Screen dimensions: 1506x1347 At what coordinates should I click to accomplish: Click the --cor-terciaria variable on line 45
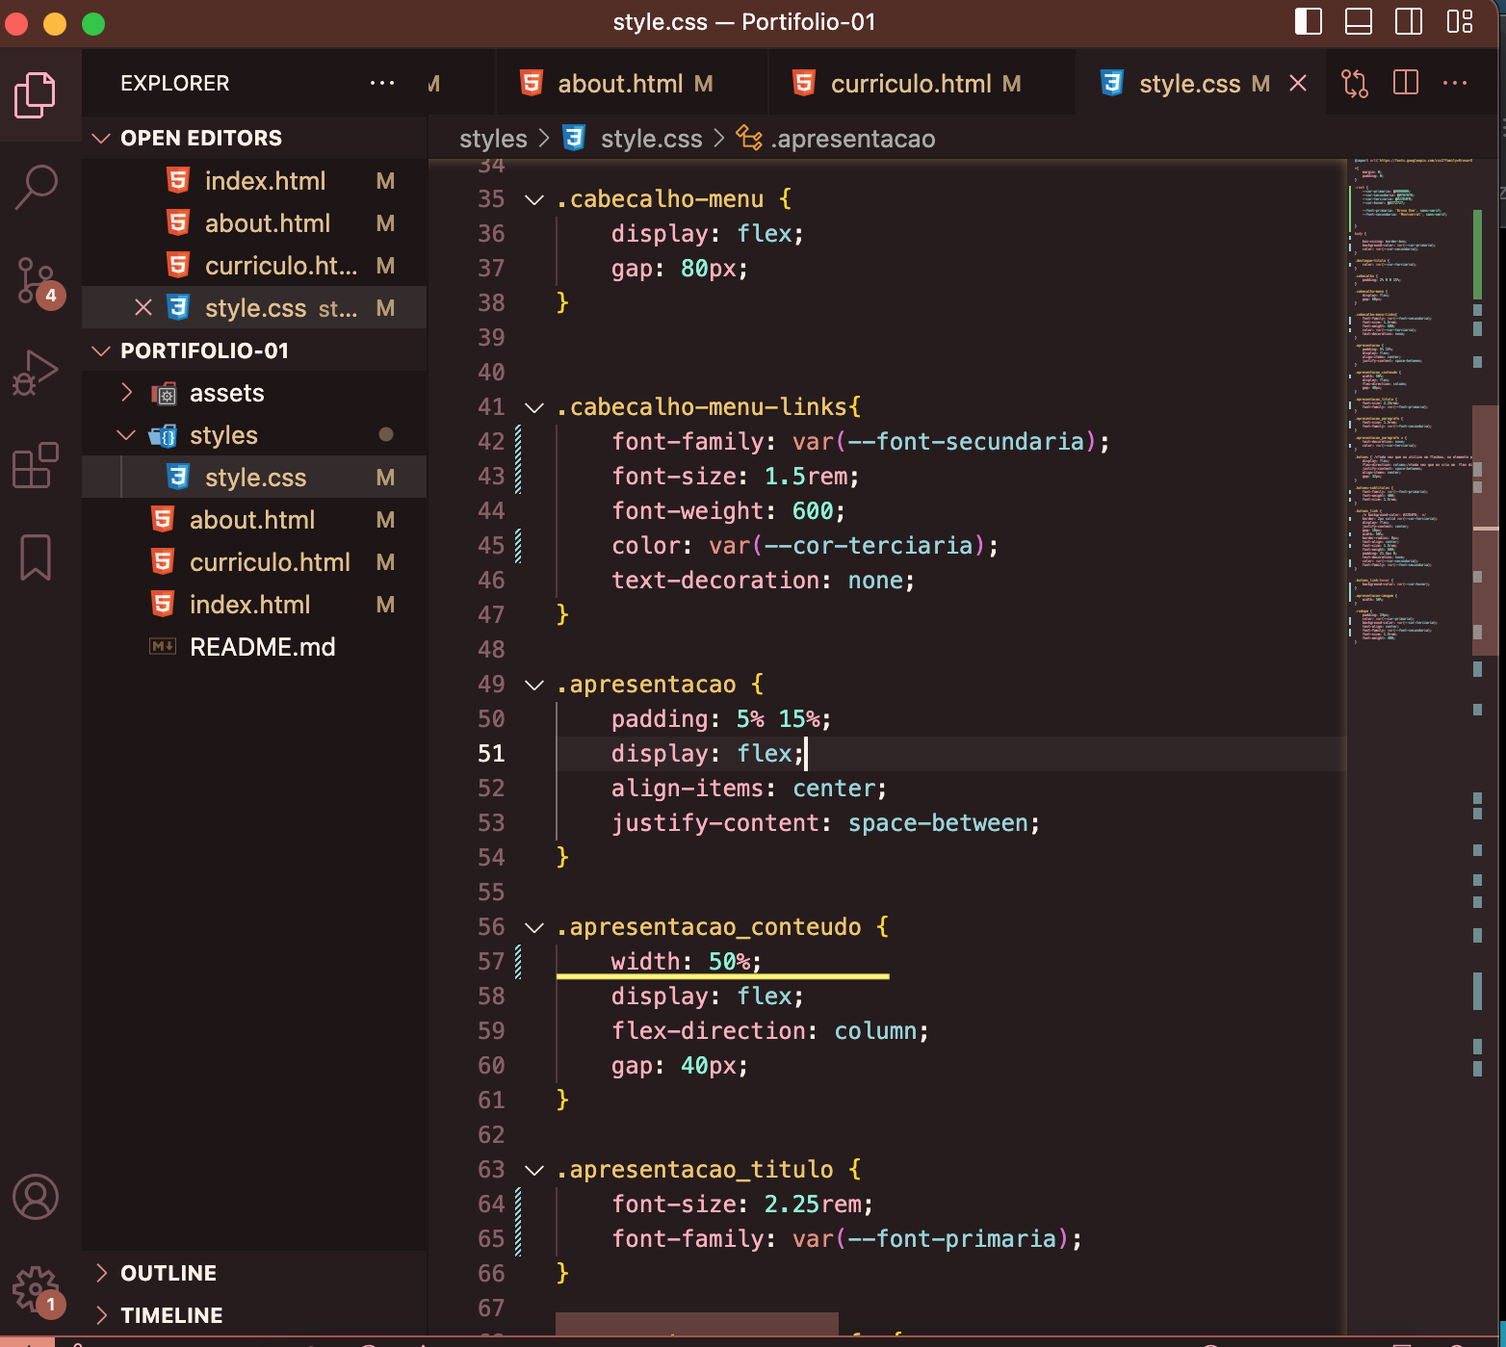point(870,546)
